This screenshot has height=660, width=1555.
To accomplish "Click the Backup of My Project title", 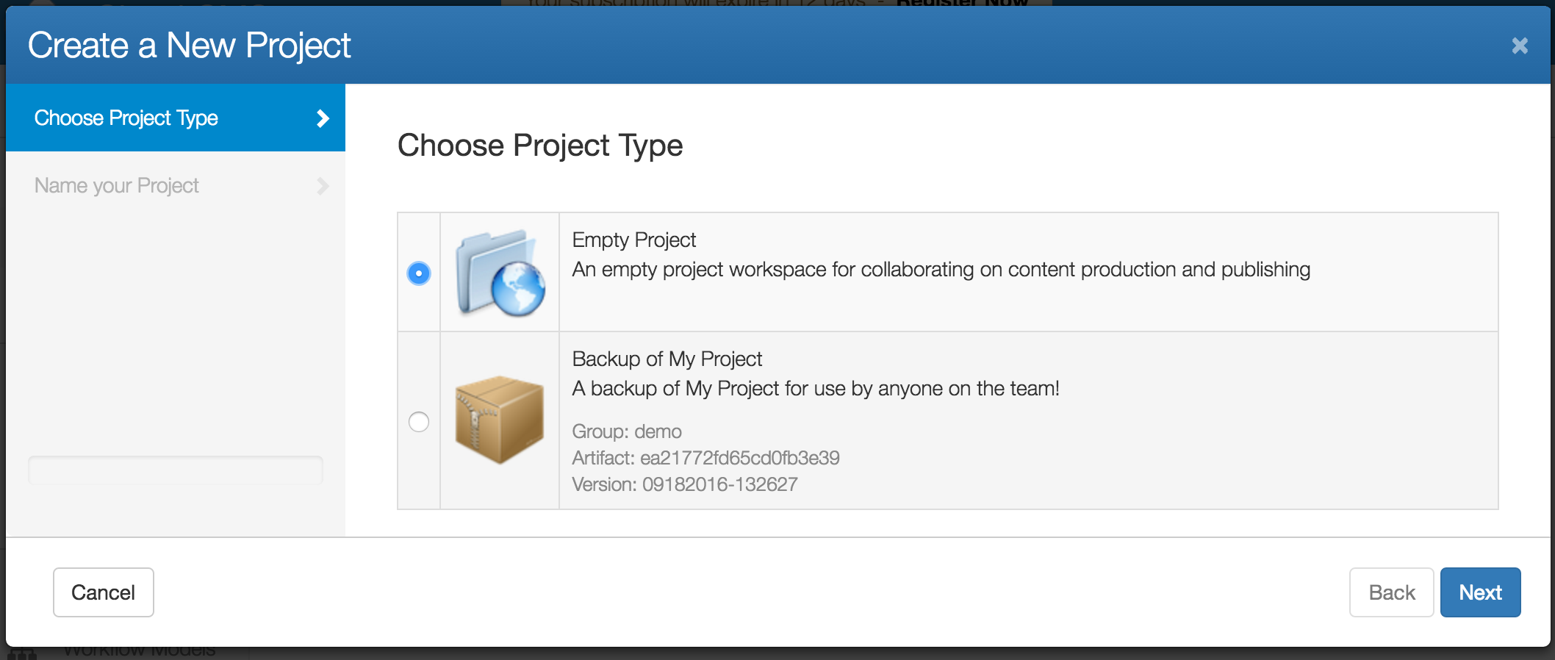I will pyautogui.click(x=667, y=359).
